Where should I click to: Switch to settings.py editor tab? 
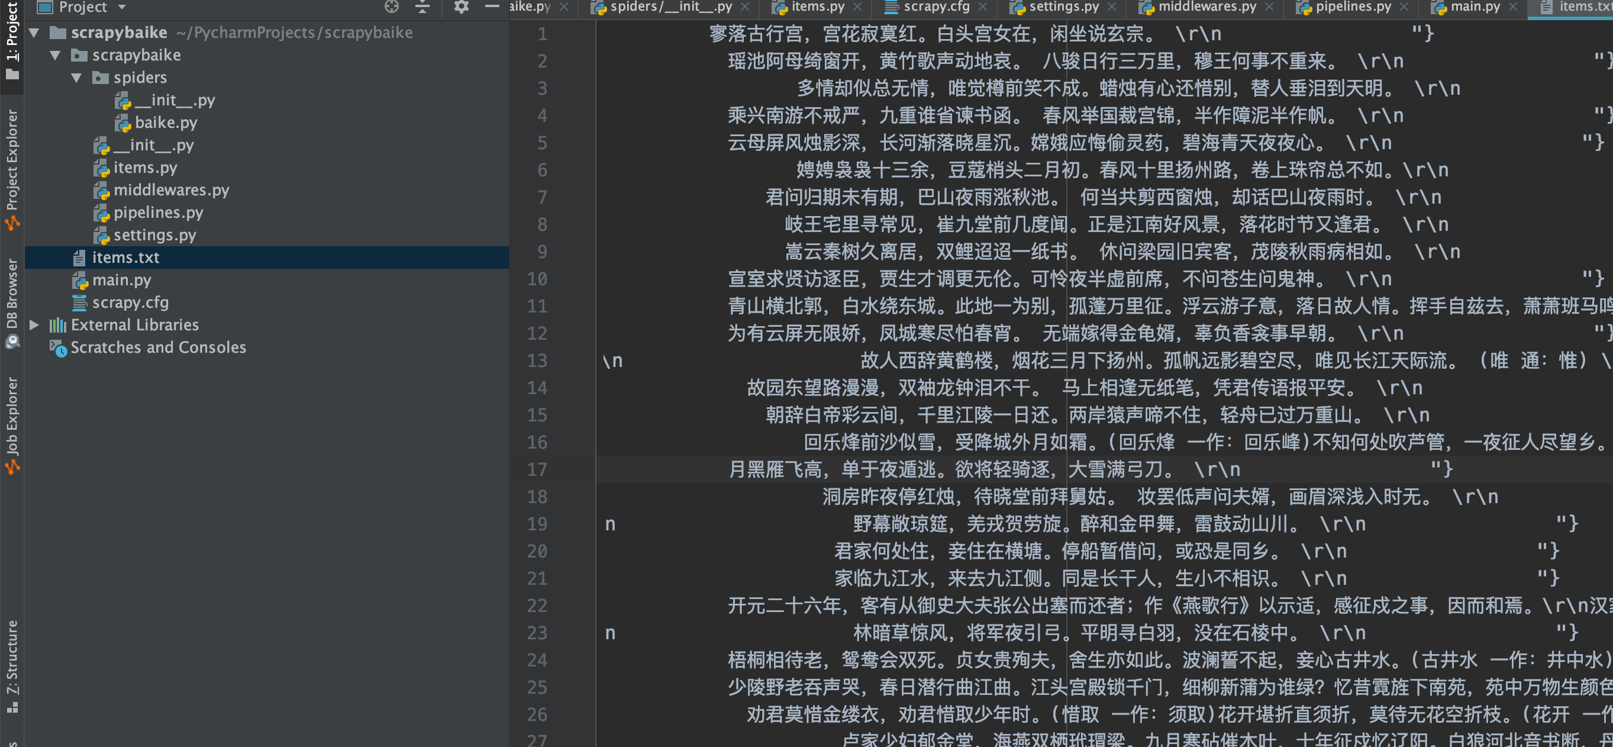[1063, 7]
